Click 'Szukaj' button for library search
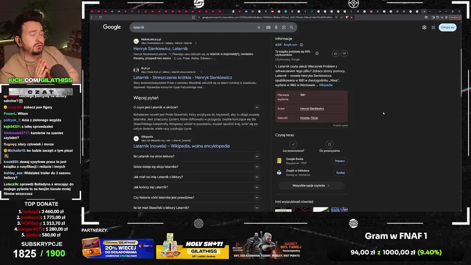Image resolution: width=471 pixels, height=265 pixels. (x=340, y=173)
